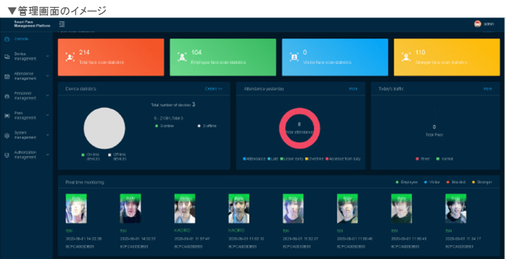This screenshot has height=259, width=506.
Task: Select the Total face scan statistics card
Action: (111, 57)
